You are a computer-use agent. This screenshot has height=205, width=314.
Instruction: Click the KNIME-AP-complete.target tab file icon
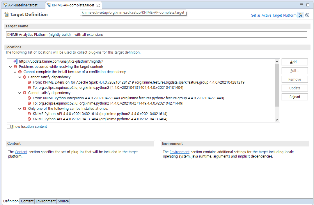point(49,5)
